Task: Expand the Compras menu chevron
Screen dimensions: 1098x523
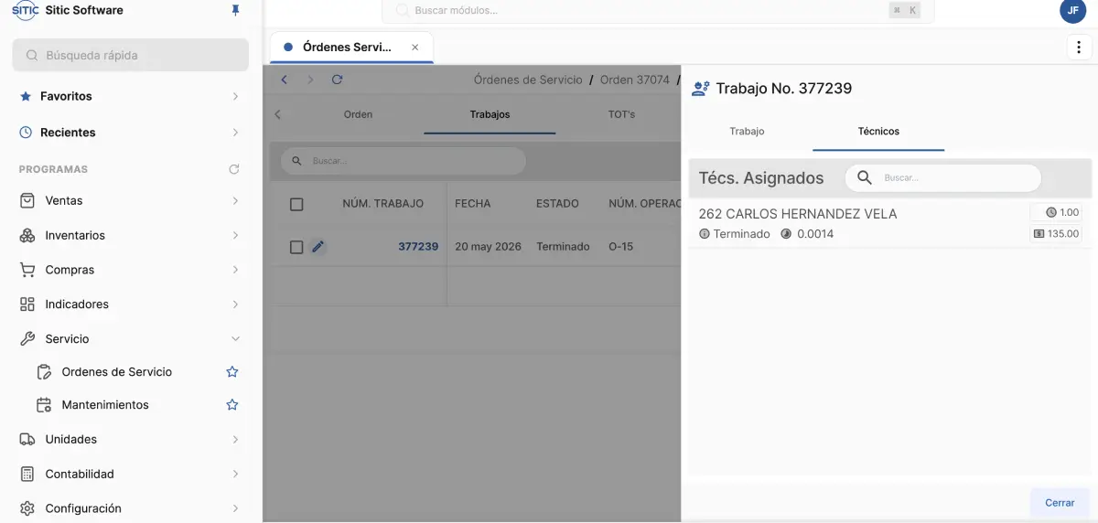Action: click(235, 270)
